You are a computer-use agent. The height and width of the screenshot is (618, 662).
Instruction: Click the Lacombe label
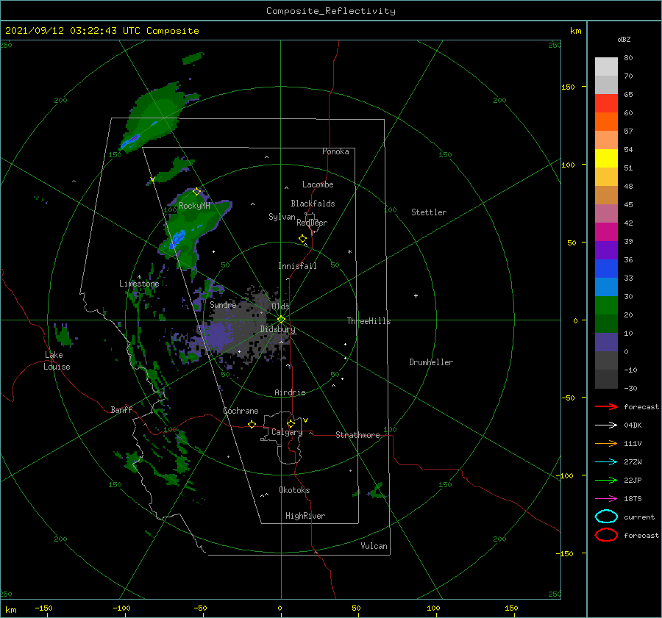pos(318,184)
